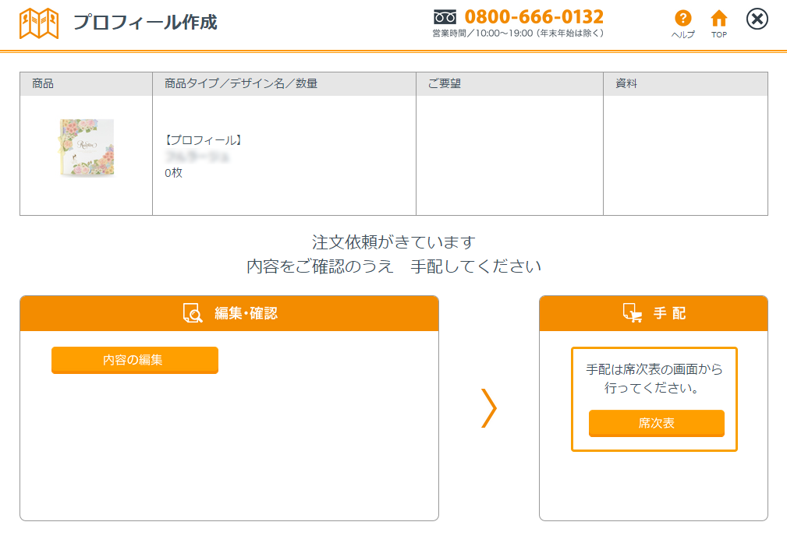Click the 0枚 quantity text

[x=173, y=173]
